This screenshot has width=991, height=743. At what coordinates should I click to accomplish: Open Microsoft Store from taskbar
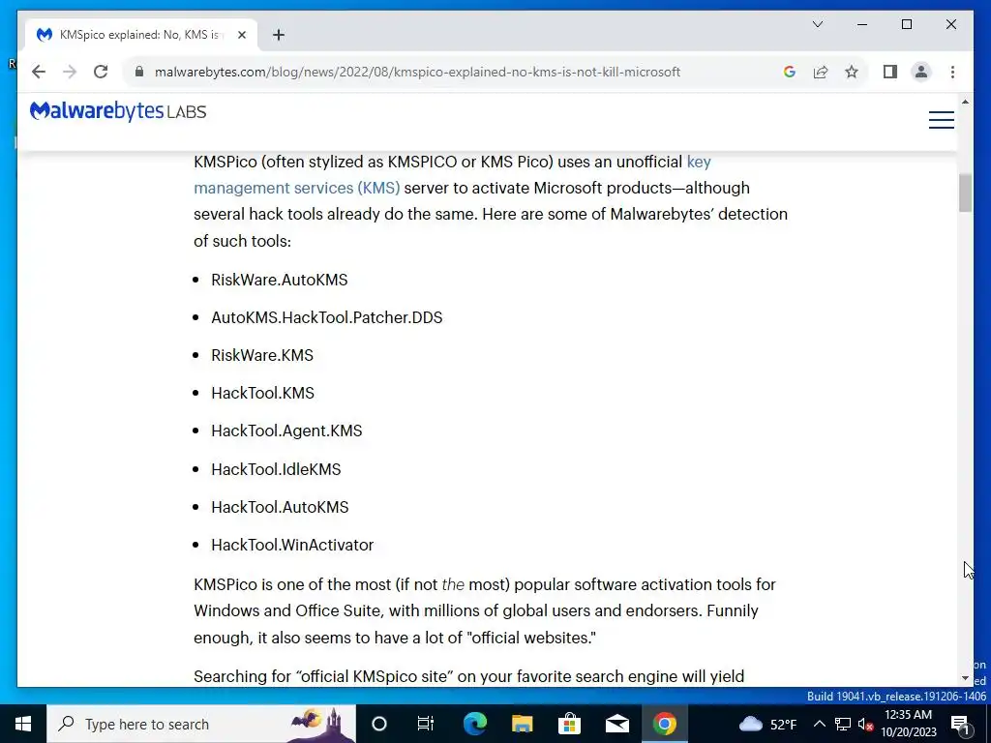tap(569, 724)
